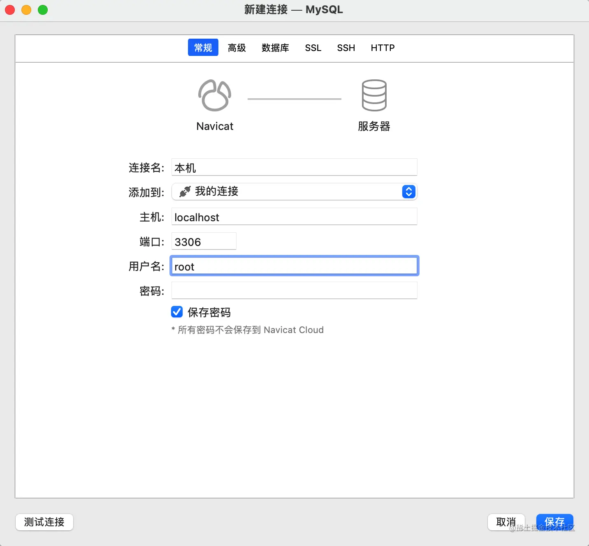
Task: Click the 取消 button
Action: click(506, 522)
